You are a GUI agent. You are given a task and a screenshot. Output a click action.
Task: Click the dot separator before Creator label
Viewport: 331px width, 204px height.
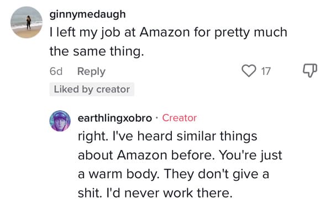[x=156, y=118]
